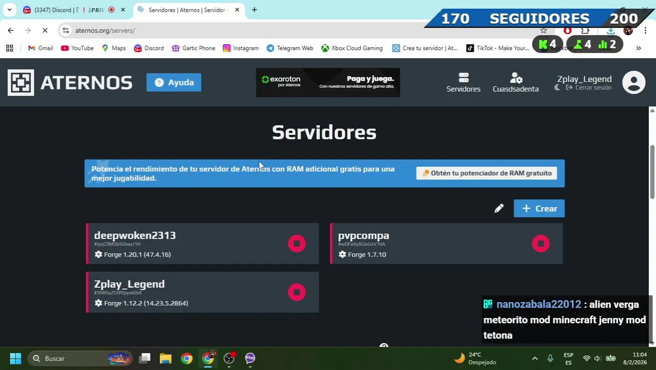Open the user avatar icon in Aternos header

click(633, 82)
